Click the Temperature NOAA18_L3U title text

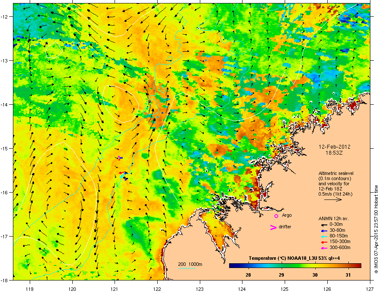tap(294, 258)
